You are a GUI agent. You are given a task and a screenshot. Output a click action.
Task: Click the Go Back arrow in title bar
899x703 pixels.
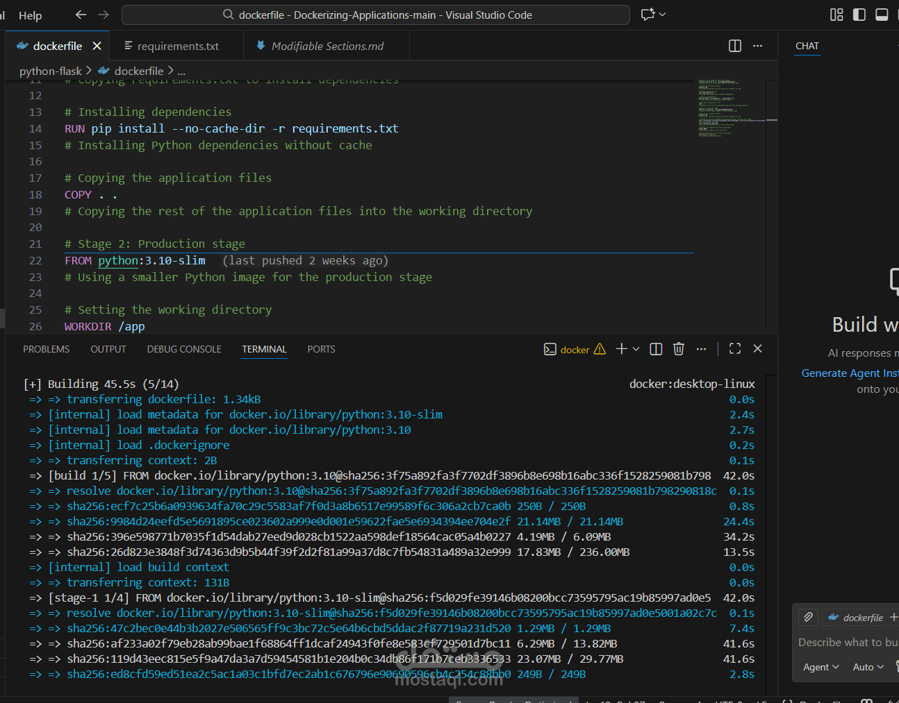(x=81, y=15)
